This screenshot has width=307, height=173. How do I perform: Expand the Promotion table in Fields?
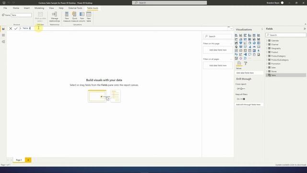[267, 63]
